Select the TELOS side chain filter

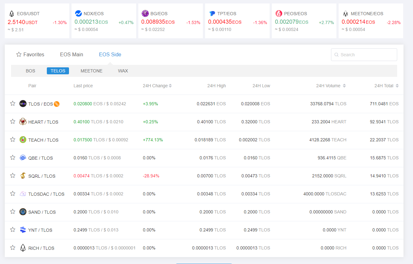58,71
